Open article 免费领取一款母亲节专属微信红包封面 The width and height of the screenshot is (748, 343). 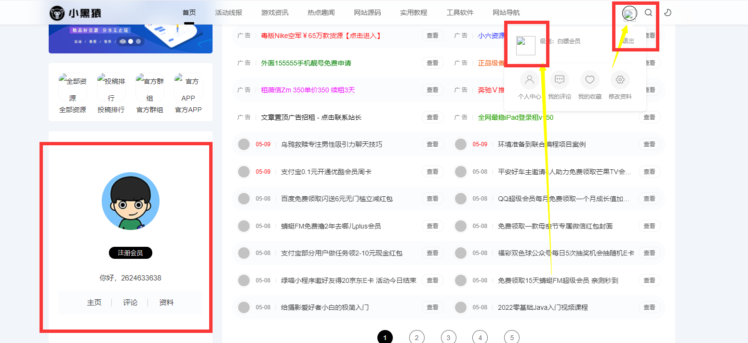[x=555, y=226]
